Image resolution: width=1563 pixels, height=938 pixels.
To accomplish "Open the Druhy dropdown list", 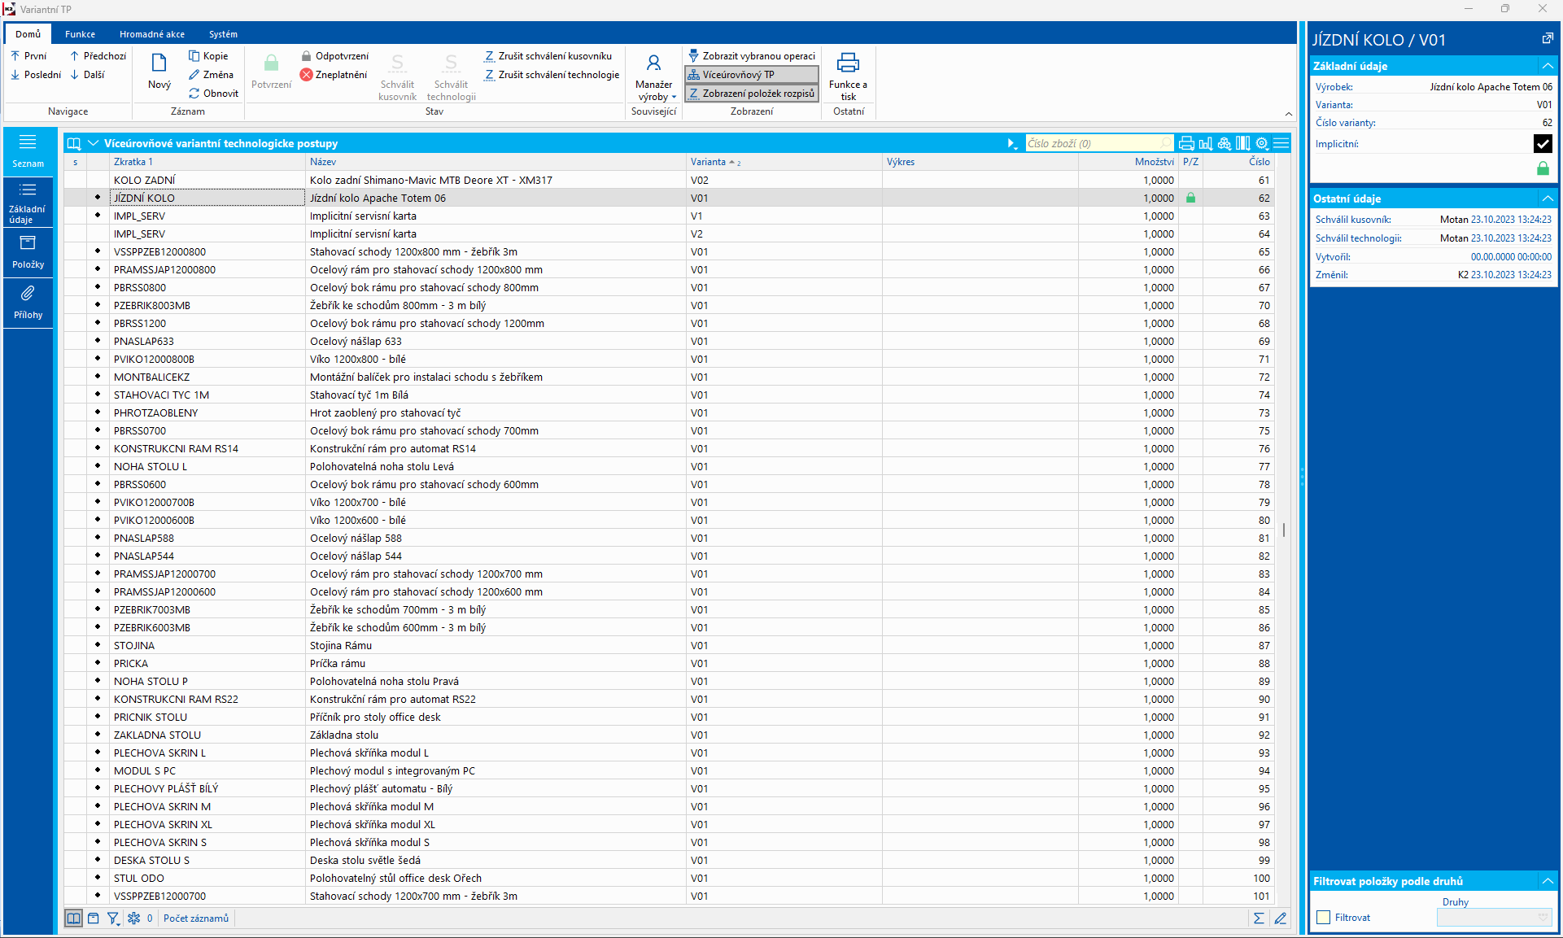I will [x=1543, y=918].
